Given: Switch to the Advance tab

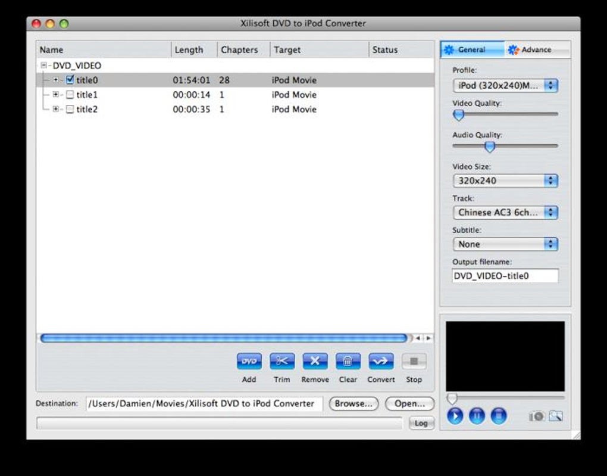Looking at the screenshot, I should (x=537, y=49).
